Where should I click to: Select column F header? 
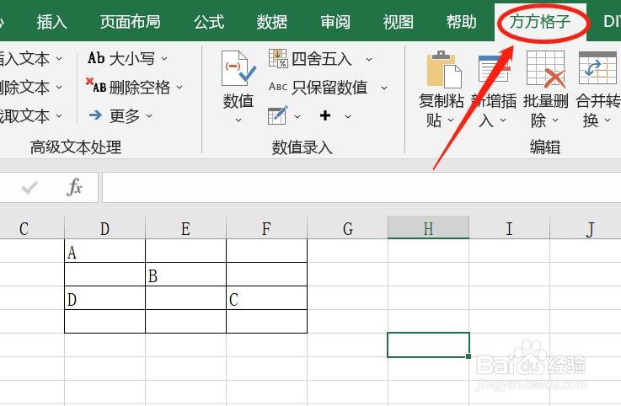(x=266, y=228)
